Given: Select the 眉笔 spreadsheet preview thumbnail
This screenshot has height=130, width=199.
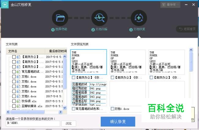Looking at the screenshot, I should tap(89, 94).
